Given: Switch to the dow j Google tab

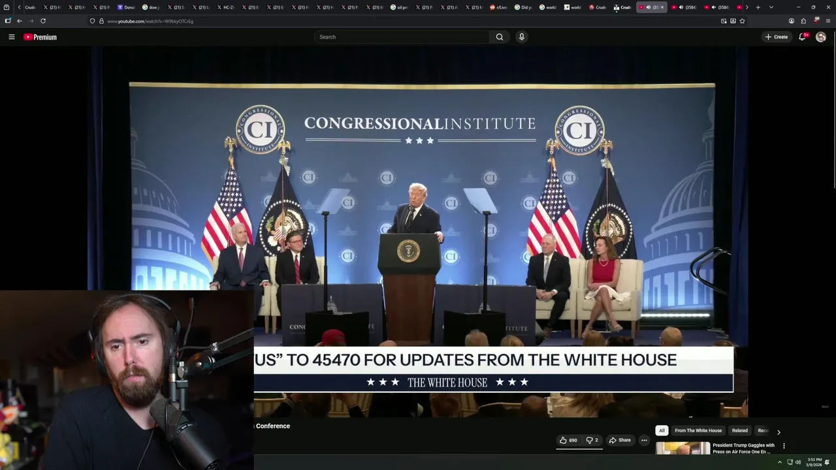Looking at the screenshot, I should point(150,7).
